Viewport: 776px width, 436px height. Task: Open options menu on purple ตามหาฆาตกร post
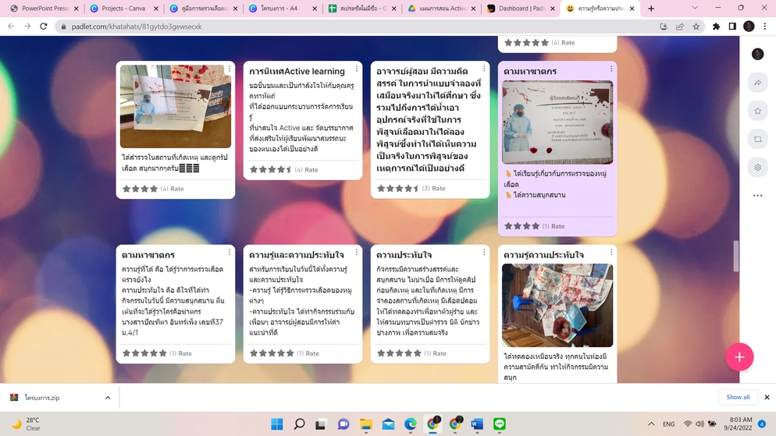tap(611, 69)
